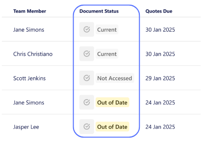The width and height of the screenshot is (202, 148).
Task: Click the check-circle icon in Scott Jenkins' row
Action: 87,78
